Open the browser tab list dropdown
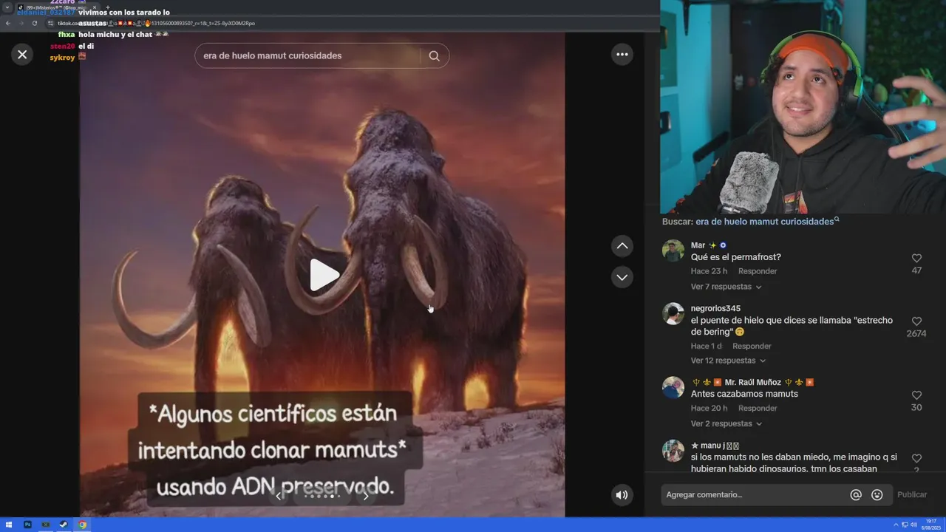 click(x=7, y=7)
